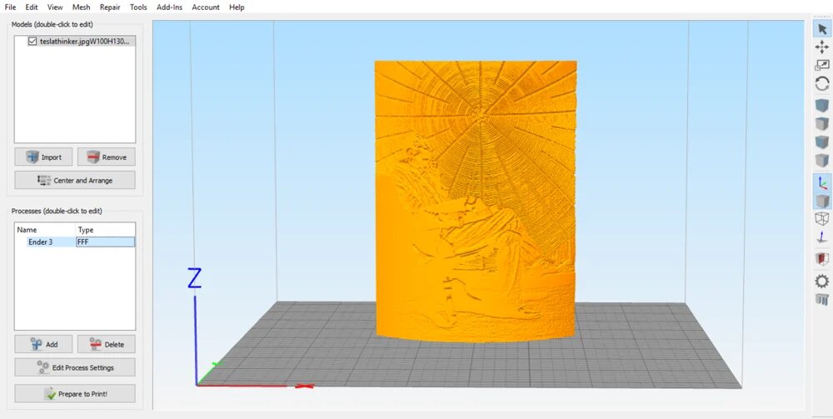
Task: Click Center and Arrange button
Action: click(x=75, y=180)
